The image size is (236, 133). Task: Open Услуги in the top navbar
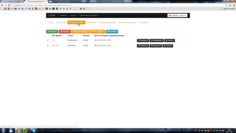coord(73,16)
